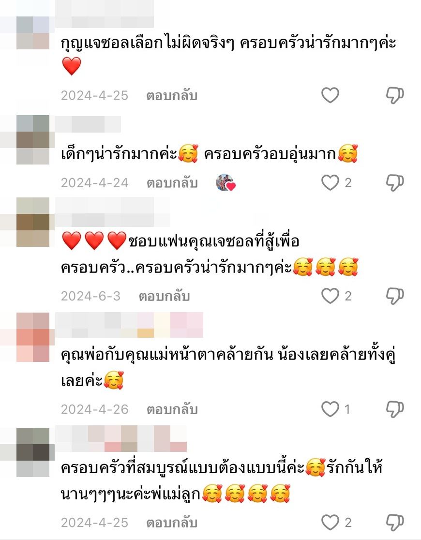Open the creator-liked badge avatar beside 2024-4-24 reply
This screenshot has width=421, height=540.
click(226, 182)
